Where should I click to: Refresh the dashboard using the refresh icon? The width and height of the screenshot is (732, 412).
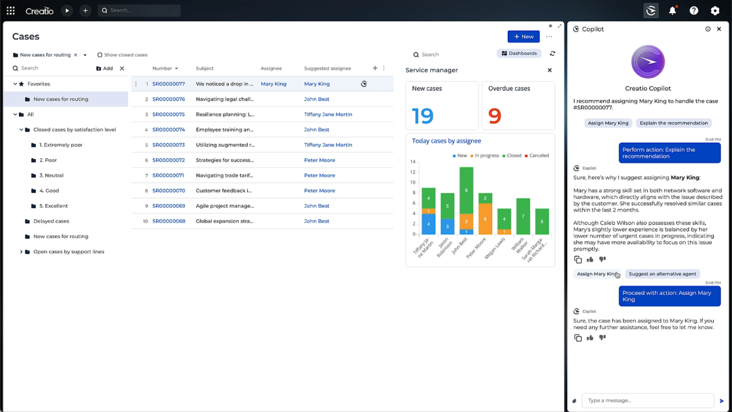coord(552,54)
